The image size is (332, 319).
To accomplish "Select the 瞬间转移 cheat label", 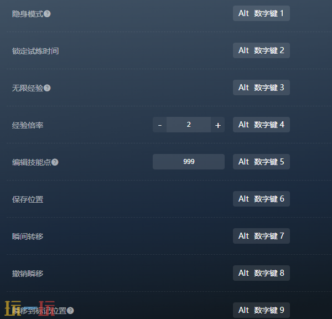I will coord(28,236).
